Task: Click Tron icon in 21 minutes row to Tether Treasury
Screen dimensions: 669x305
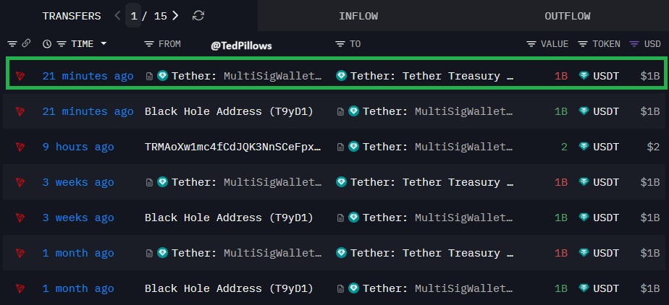Action: click(x=20, y=76)
